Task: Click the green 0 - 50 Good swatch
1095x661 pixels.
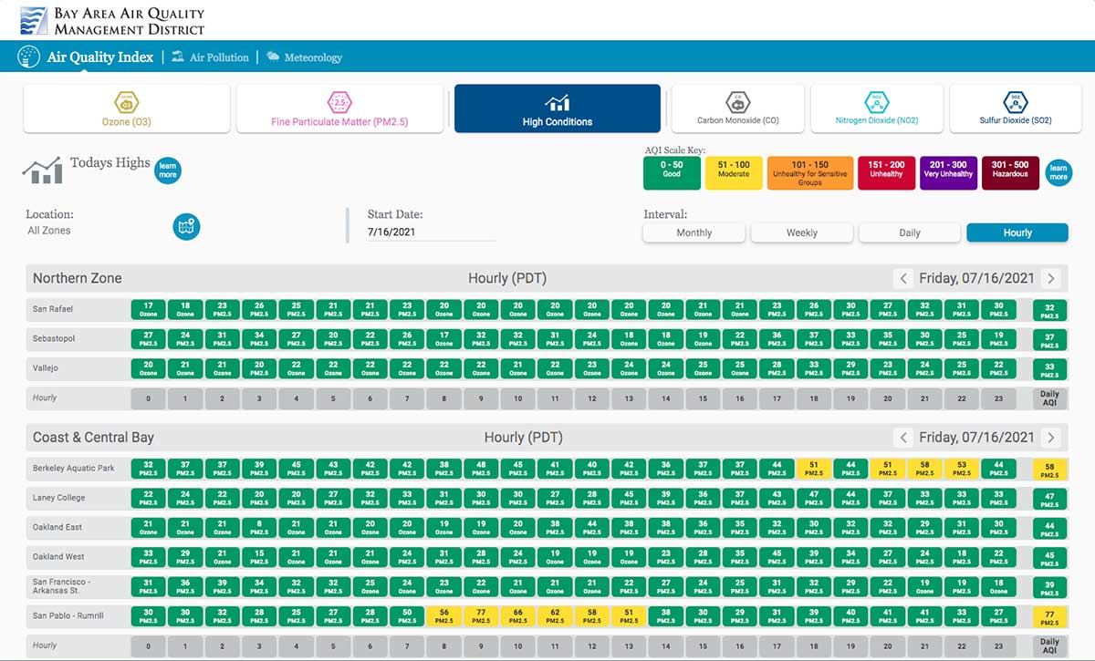Action: point(672,173)
